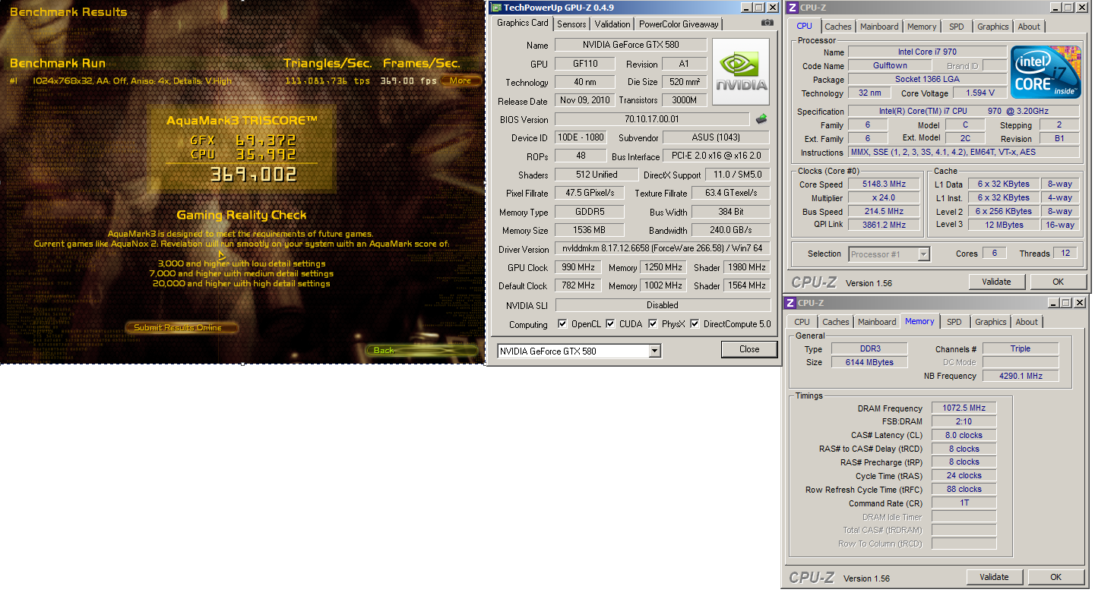The width and height of the screenshot is (1095, 602).
Task: Select the CPU tab in bottom CPU-Z
Action: [802, 322]
